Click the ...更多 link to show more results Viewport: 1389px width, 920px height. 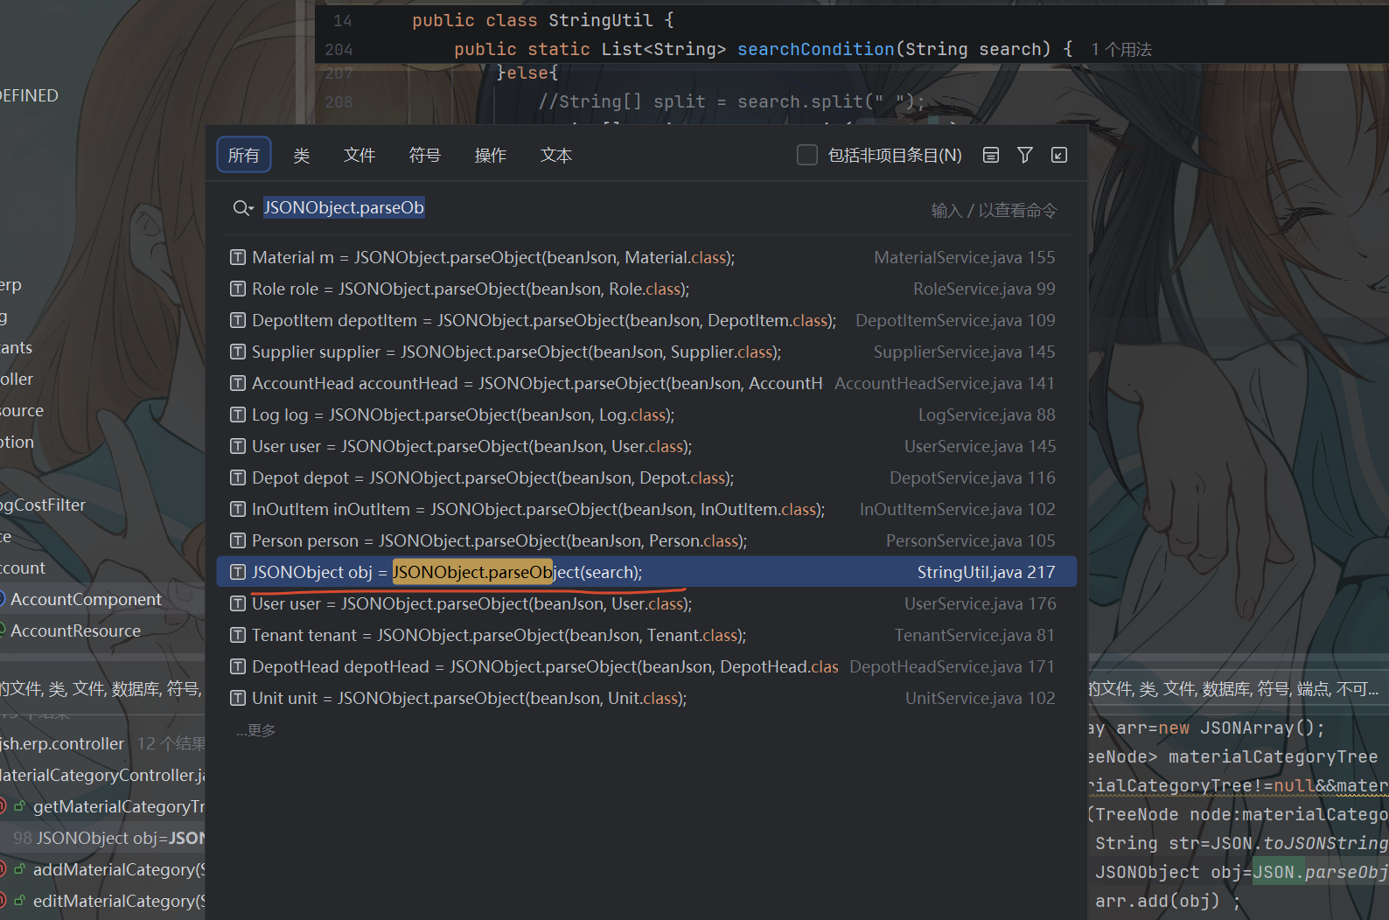[255, 730]
